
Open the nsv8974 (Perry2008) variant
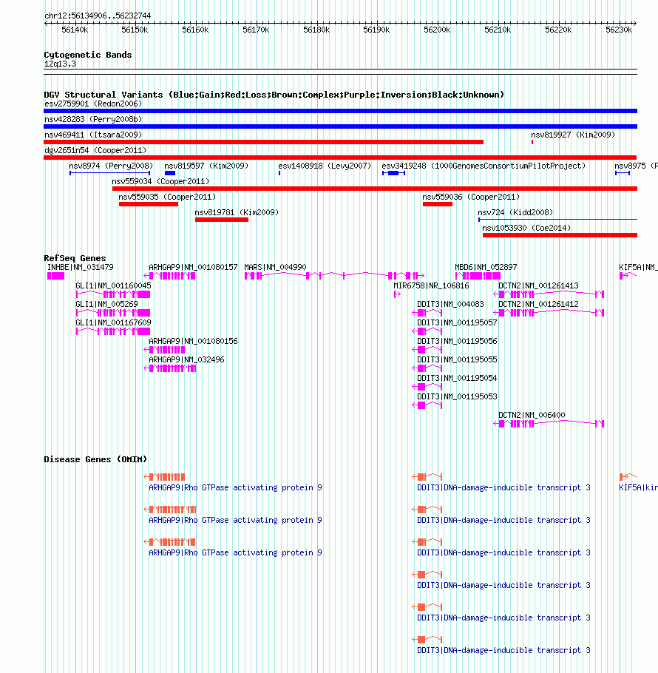coord(110,173)
